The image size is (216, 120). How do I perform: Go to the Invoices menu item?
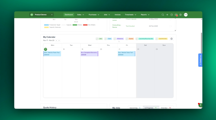[x=118, y=15]
